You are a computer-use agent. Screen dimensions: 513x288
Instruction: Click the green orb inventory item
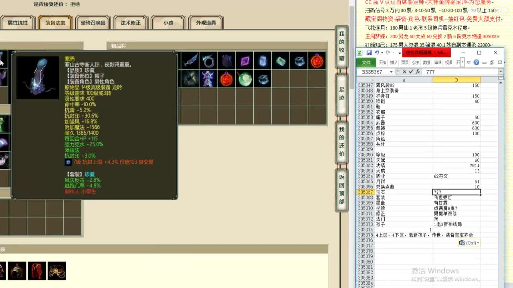tap(244, 79)
